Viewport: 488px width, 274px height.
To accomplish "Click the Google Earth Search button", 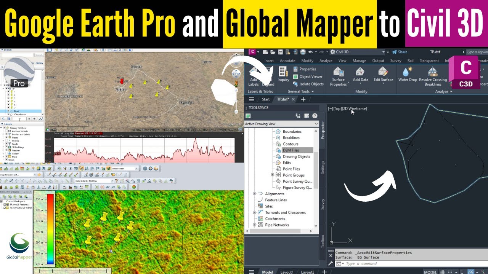I will 39,55.
